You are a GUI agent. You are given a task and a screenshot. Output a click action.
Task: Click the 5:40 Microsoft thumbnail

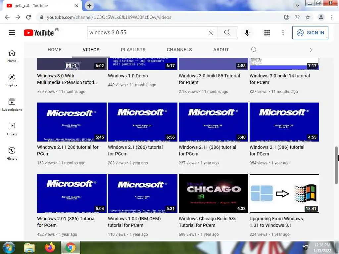214,122
